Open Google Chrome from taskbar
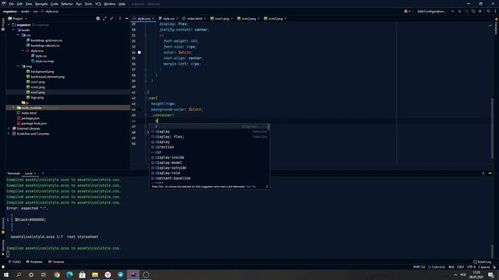This screenshot has width=499, height=280. [57, 275]
